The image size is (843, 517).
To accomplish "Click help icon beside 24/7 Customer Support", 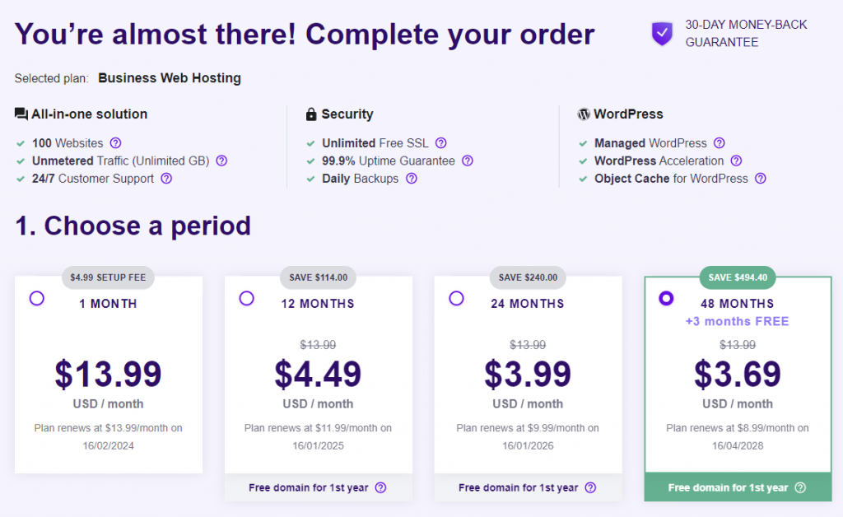I will coord(166,179).
